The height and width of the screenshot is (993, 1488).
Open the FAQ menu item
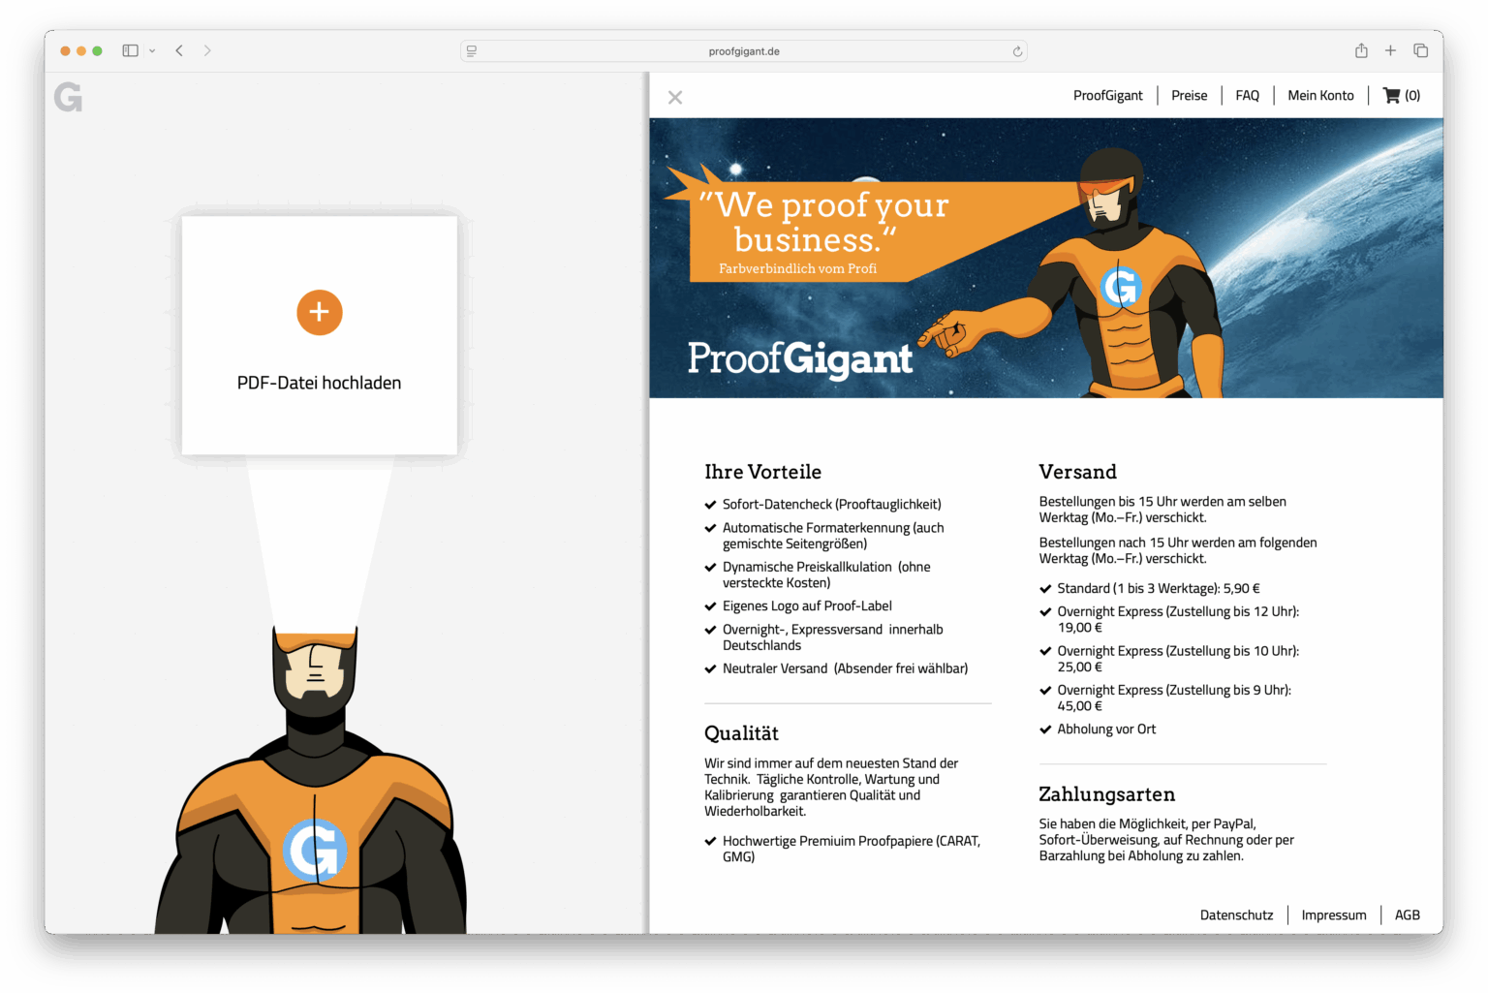click(1247, 95)
